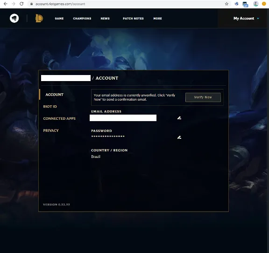Click the Verify Now button
This screenshot has width=269, height=253.
(x=203, y=97)
